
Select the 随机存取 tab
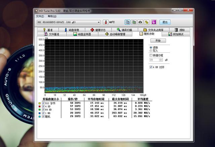click(x=147, y=34)
